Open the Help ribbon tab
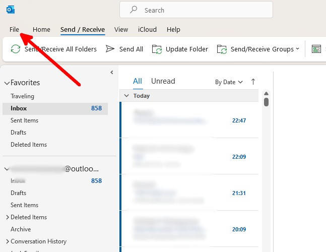326x252 pixels. [x=173, y=30]
